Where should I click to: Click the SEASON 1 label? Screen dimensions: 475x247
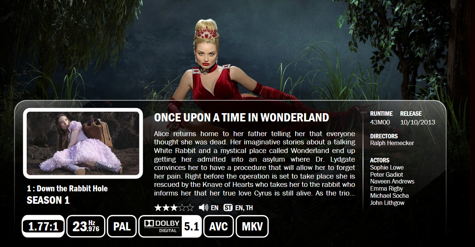(x=48, y=200)
